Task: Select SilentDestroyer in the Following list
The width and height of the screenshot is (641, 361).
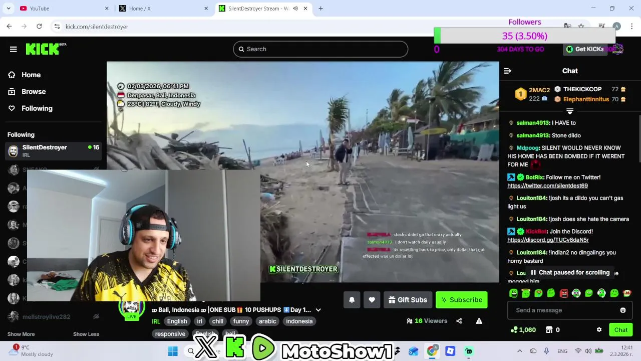Action: coord(53,151)
